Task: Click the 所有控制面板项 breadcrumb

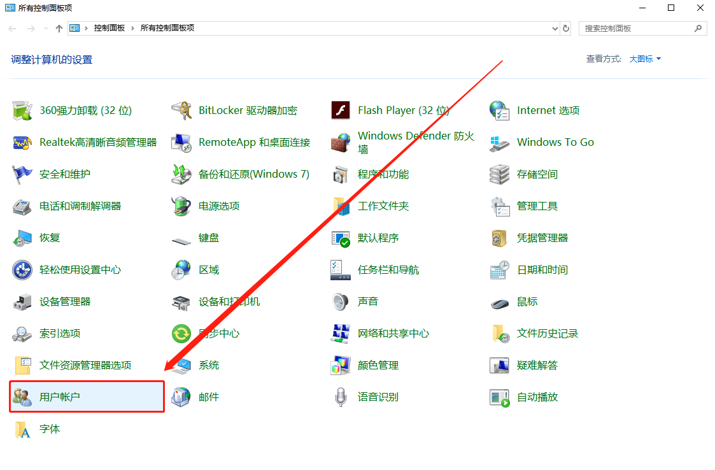Action: pyautogui.click(x=167, y=28)
